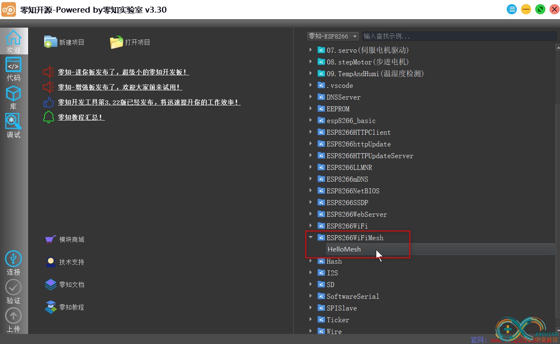The image size is (560, 344).
Task: Click the green bell icon beside 零知教程汇总
Action: (49, 117)
